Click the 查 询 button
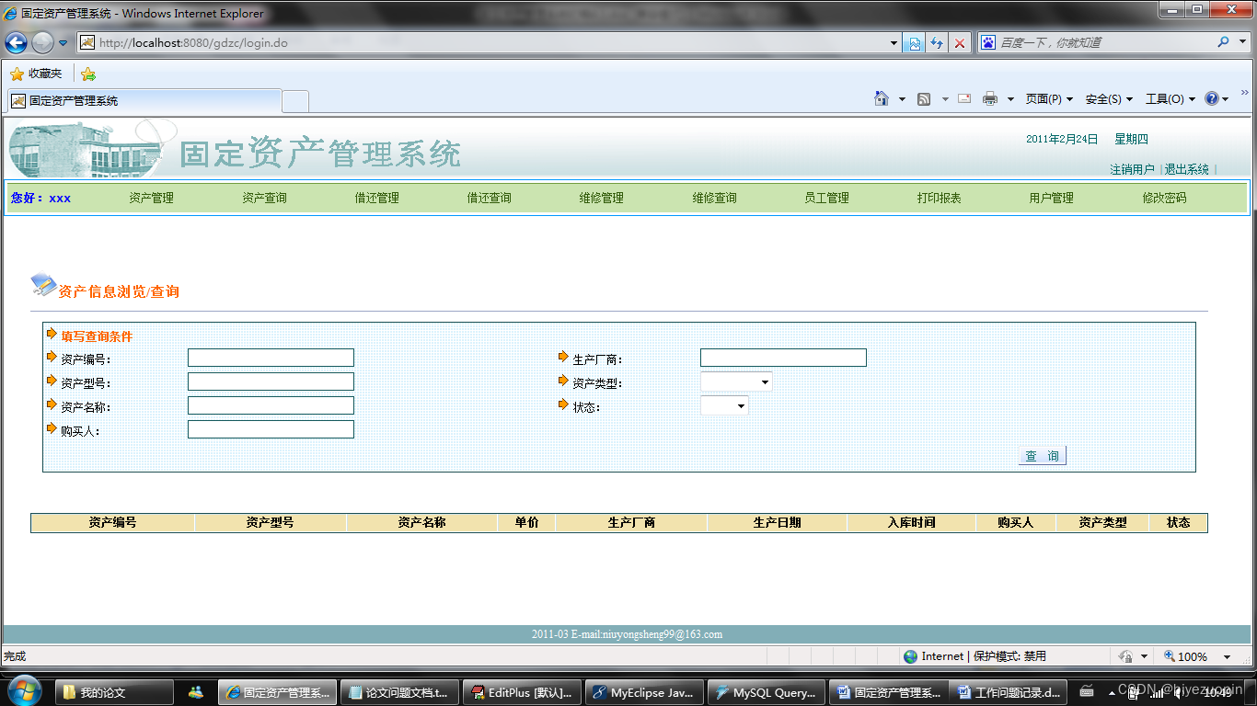1257x706 pixels. [1042, 456]
